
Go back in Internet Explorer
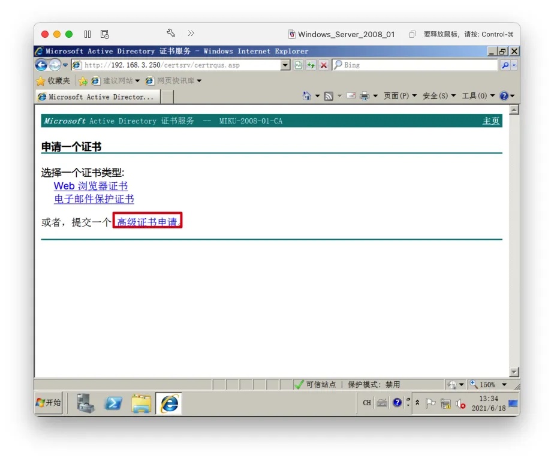pos(41,65)
